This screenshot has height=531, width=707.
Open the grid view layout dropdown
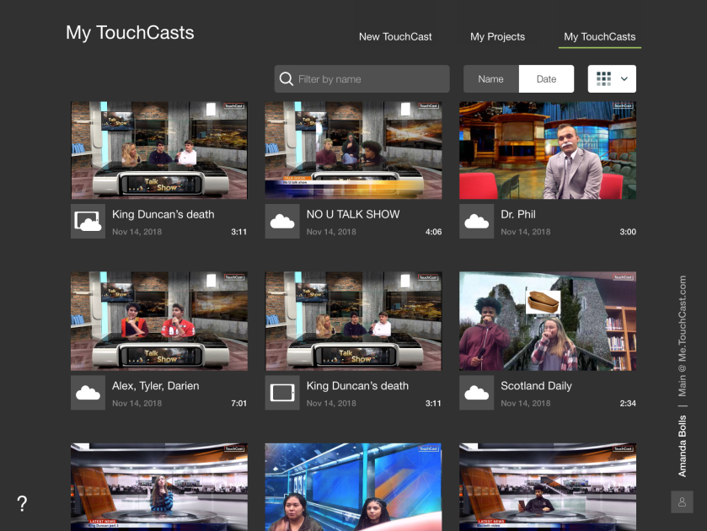[x=612, y=78]
